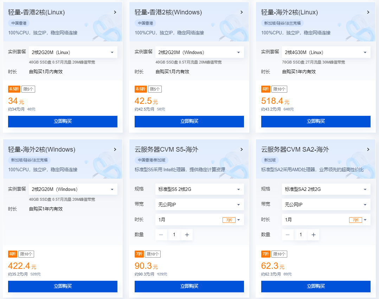Screen dimensions: 379x299
Task: Open bandwidth dropdown on CVM SA2 card
Action: point(326,204)
